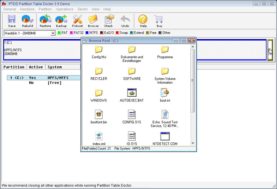Maximize the Browse Root - (C:) window

point(184,41)
